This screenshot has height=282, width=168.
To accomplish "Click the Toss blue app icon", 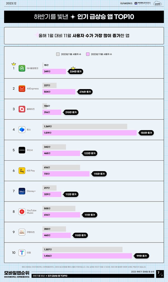I will (22, 130).
